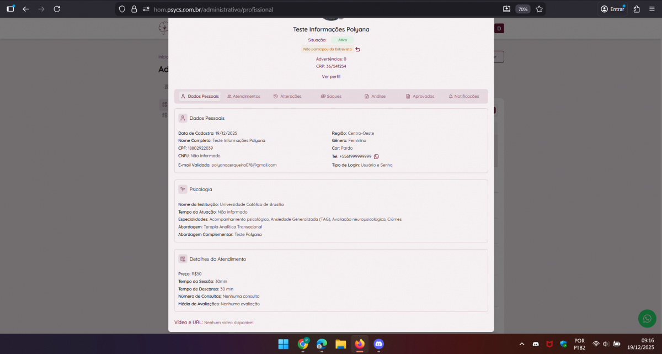Viewport: 662px width, 354px height.
Task: Click the Ativo status badge
Action: 342,40
